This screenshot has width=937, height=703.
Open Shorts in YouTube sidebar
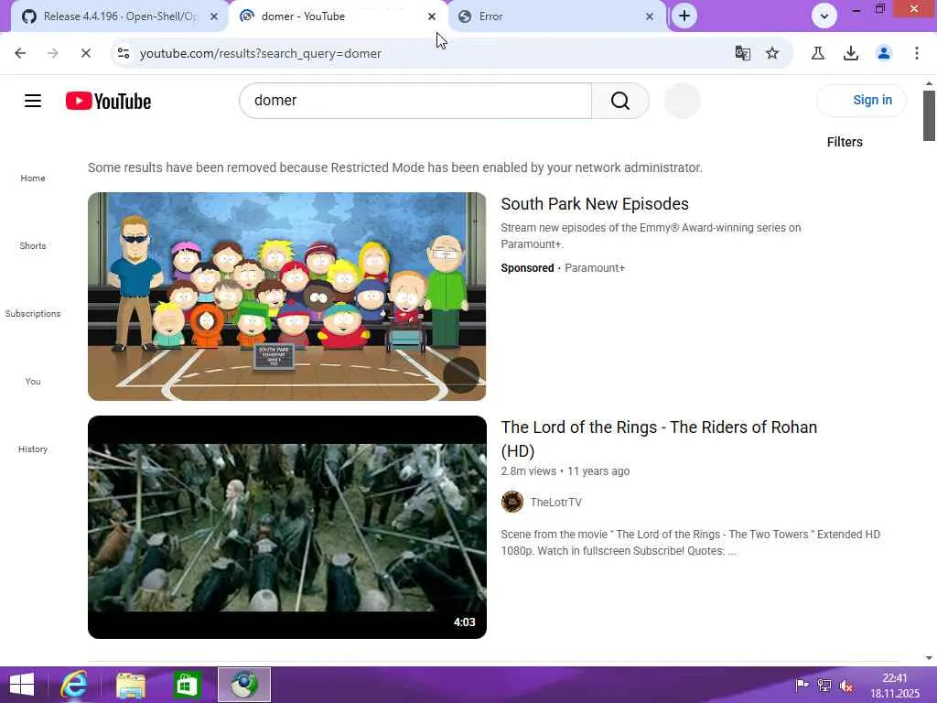coord(33,245)
